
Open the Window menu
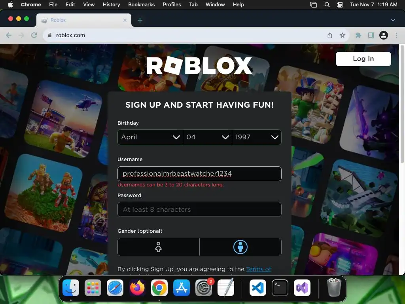215,4
